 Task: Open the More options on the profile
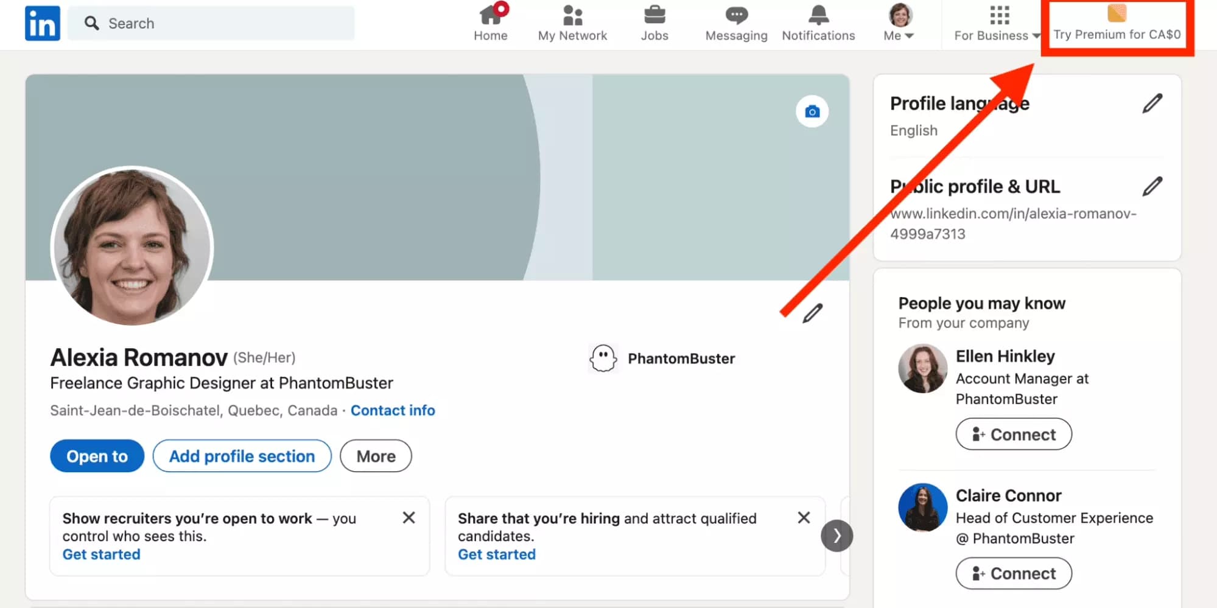point(375,455)
